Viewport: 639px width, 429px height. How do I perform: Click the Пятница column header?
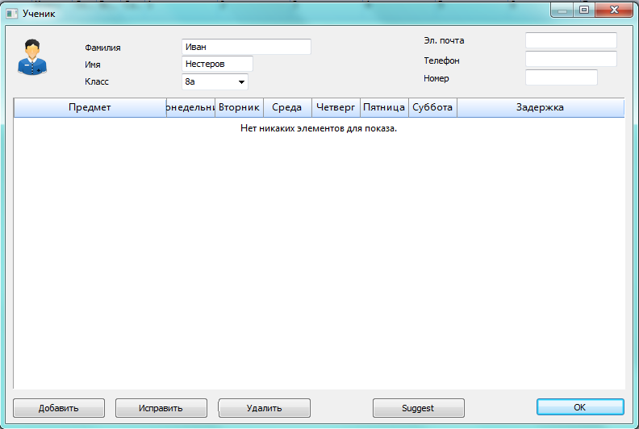pos(384,107)
